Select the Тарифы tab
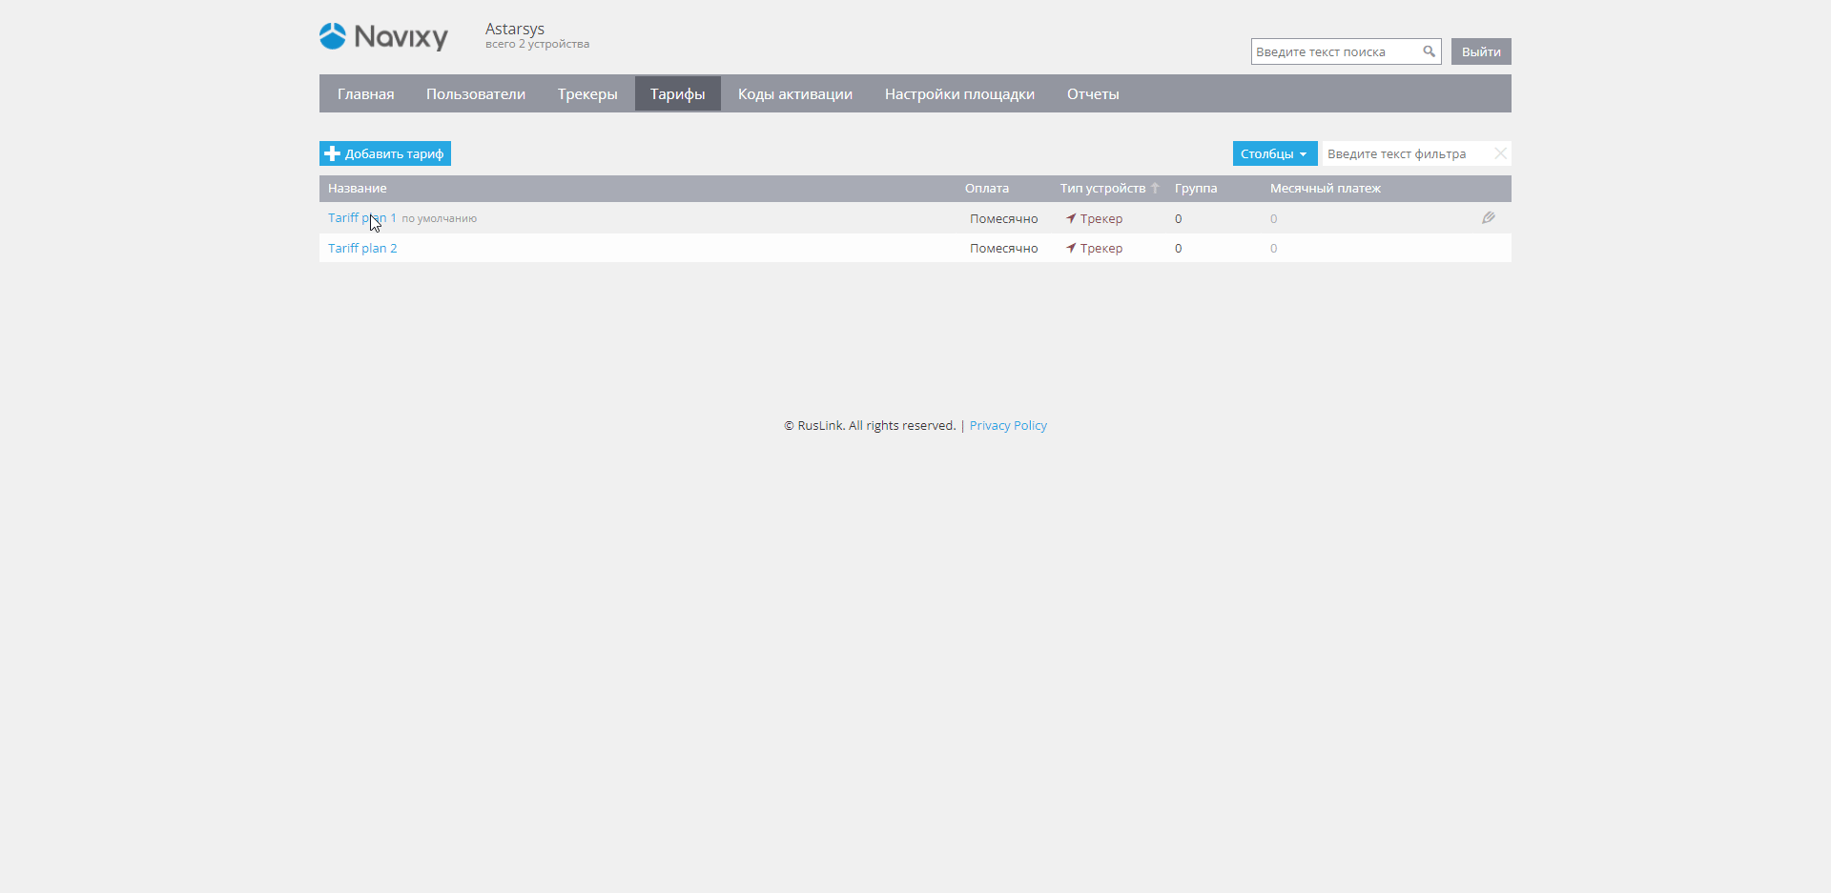This screenshot has width=1831, height=893. [x=678, y=93]
